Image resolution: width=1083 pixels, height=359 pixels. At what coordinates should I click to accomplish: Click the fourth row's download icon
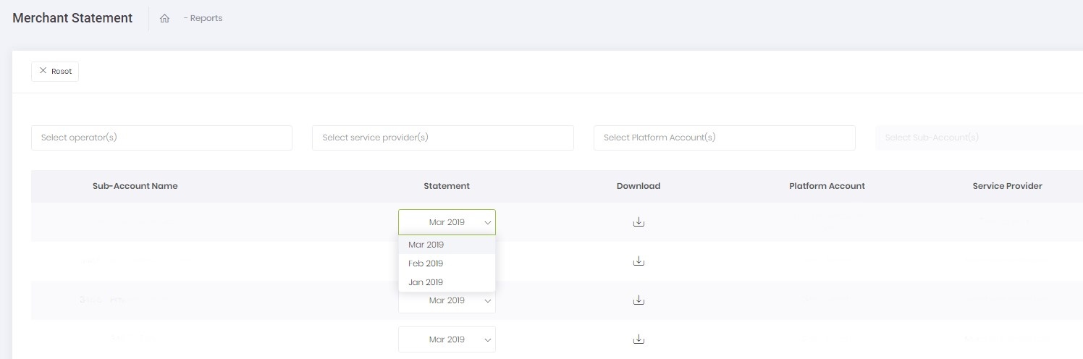point(639,339)
